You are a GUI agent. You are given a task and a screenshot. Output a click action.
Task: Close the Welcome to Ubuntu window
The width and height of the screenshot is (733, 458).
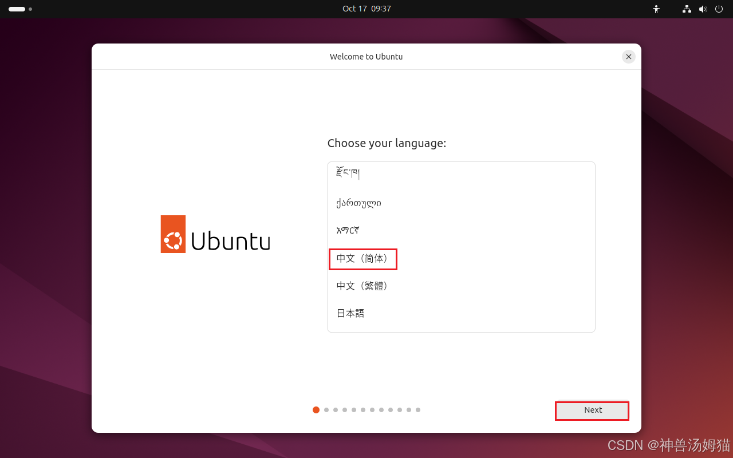pos(629,57)
